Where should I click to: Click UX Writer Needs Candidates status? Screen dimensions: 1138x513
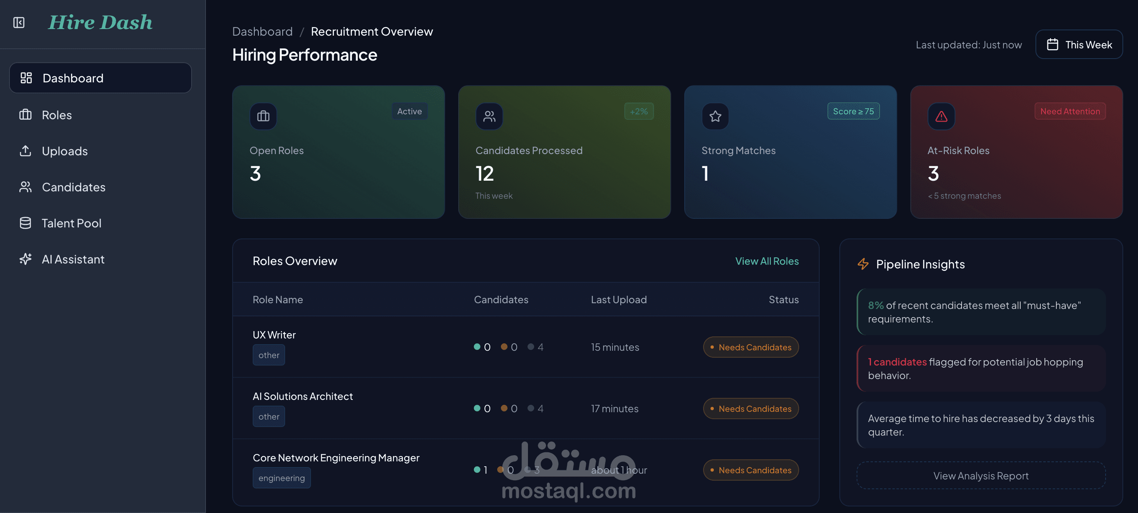[x=751, y=347]
